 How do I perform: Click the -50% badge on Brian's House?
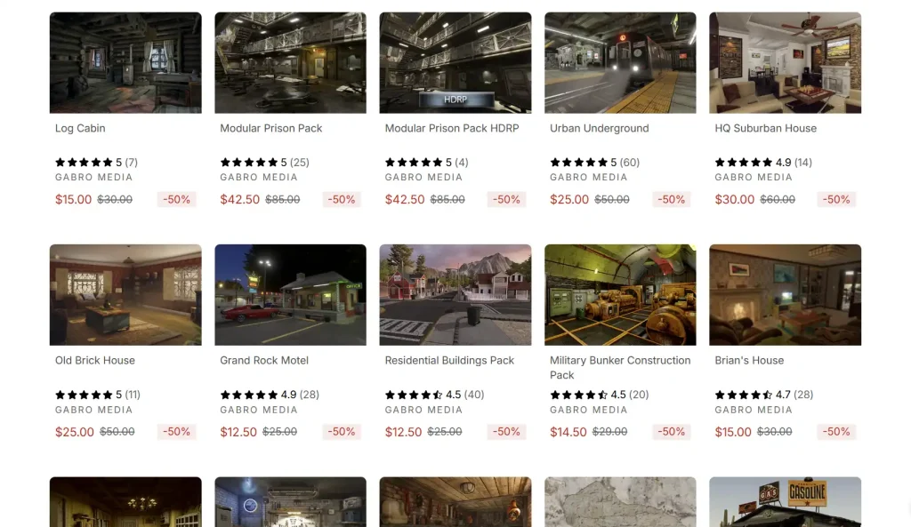point(836,432)
